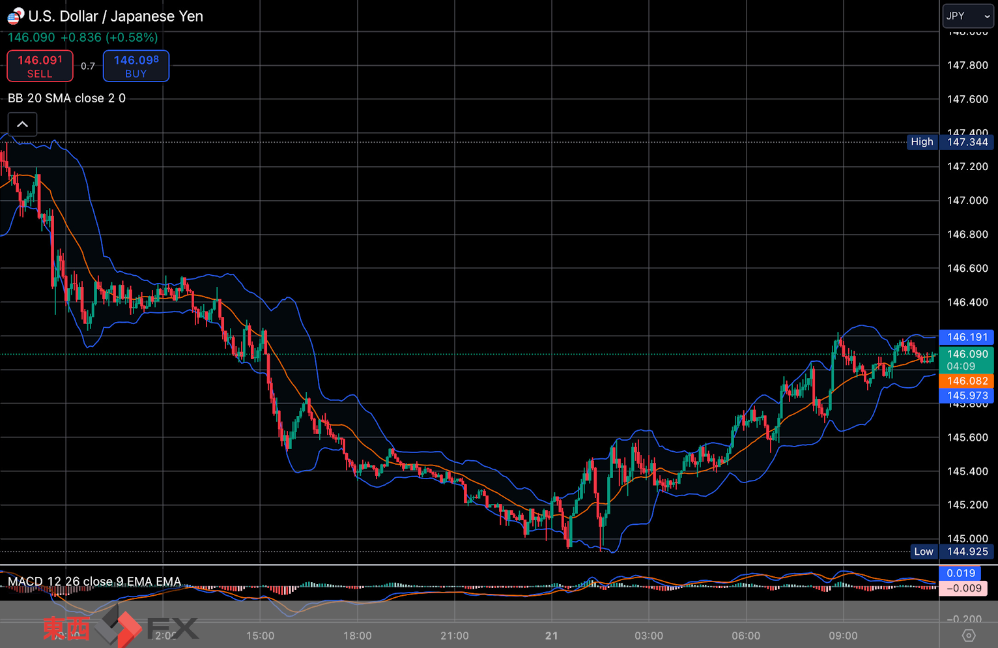Select the BB 20 SMA indicator label
The height and width of the screenshot is (648, 998).
(x=66, y=98)
